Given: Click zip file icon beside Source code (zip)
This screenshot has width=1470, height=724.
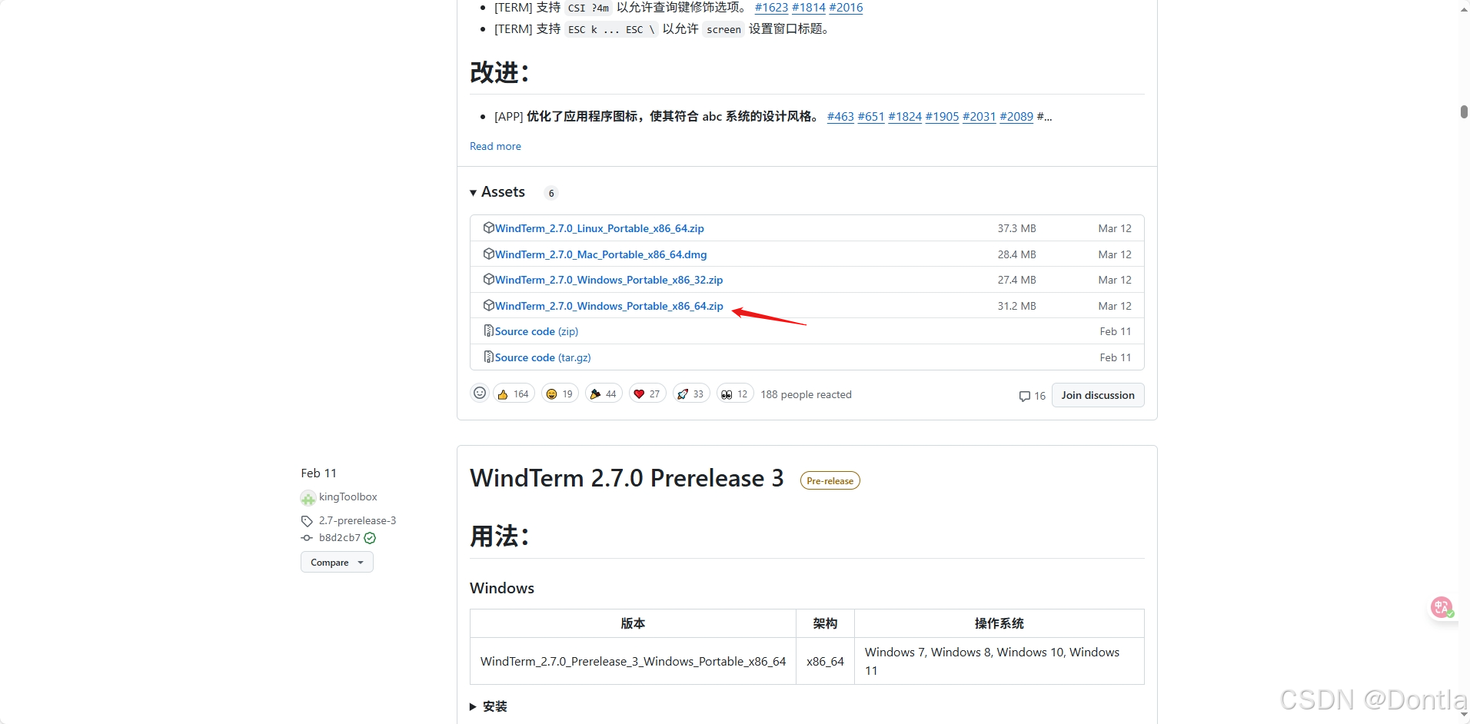Looking at the screenshot, I should 488,330.
